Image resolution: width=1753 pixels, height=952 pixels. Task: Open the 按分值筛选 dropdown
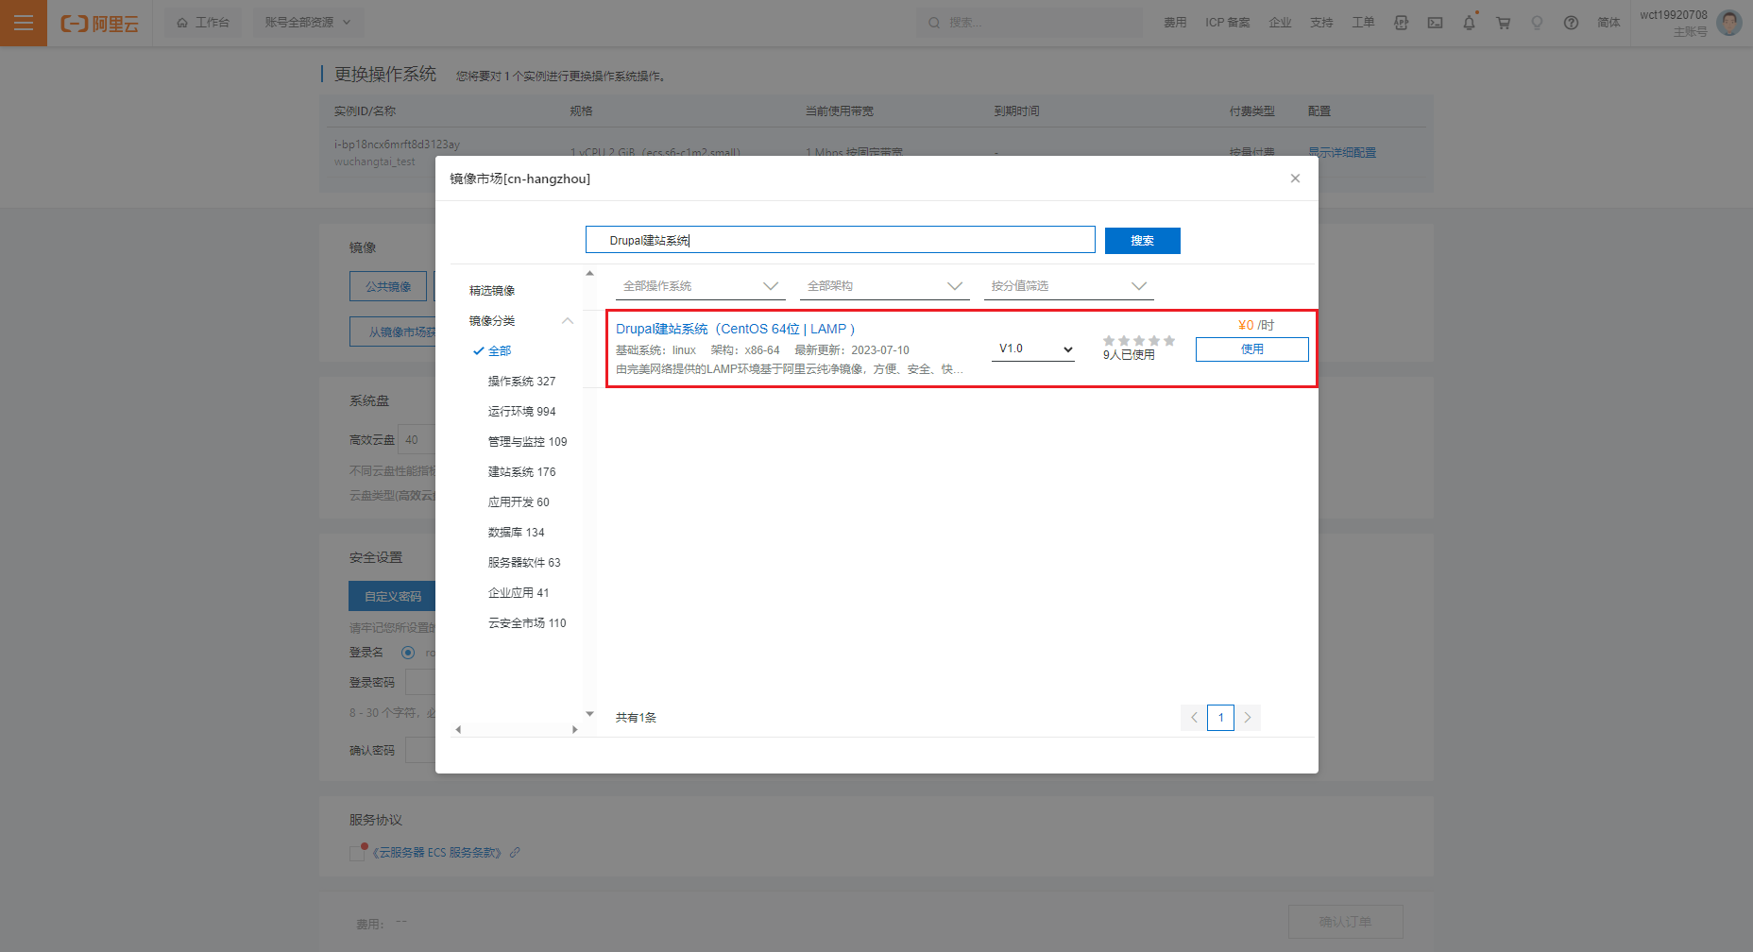tap(1069, 286)
